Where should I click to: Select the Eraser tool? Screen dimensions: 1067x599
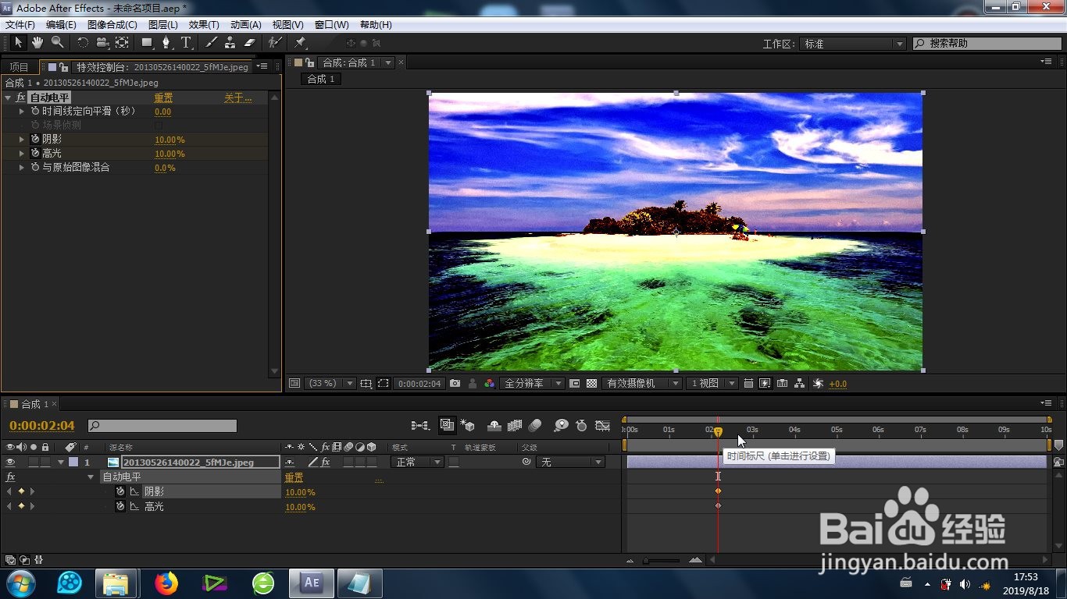(250, 42)
